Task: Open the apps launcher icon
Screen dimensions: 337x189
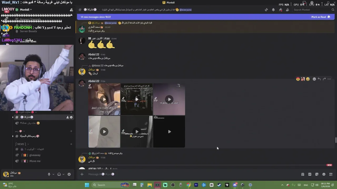Action: pos(331,174)
